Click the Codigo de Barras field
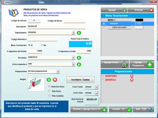This screenshot has width=158, height=118. [x=75, y=21]
